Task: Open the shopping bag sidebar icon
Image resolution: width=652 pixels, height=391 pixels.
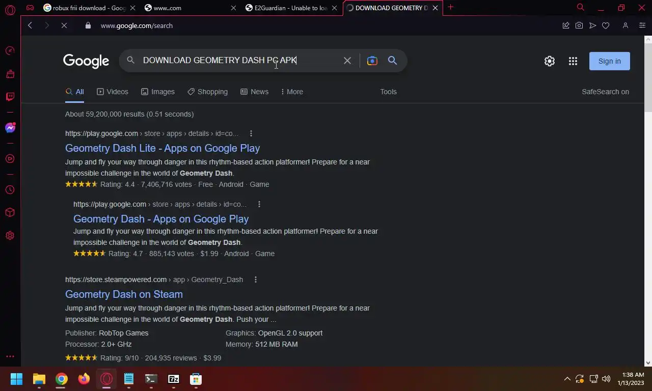Action: 10,74
